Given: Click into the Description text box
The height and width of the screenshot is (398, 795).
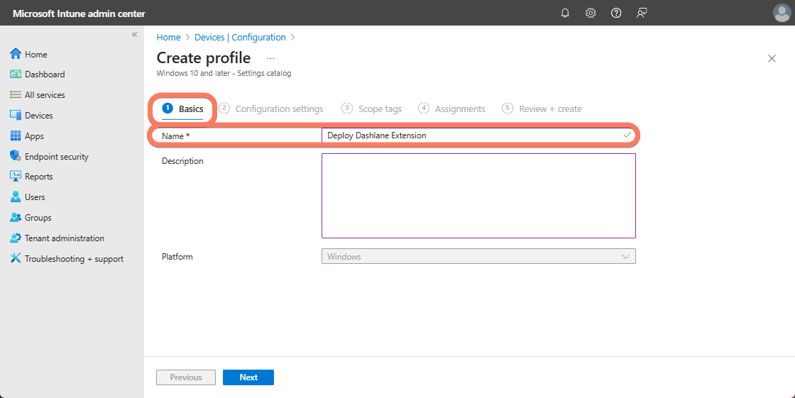Looking at the screenshot, I should pyautogui.click(x=478, y=195).
